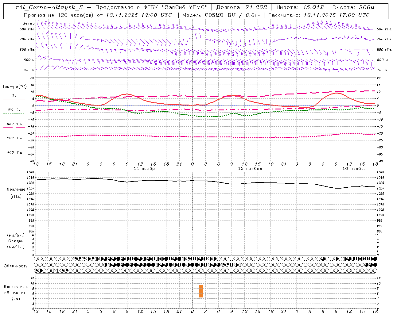Click the Рассчитано: 13.11.2025 17:00 UTC text
The height and width of the screenshot is (314, 393).
click(319, 15)
